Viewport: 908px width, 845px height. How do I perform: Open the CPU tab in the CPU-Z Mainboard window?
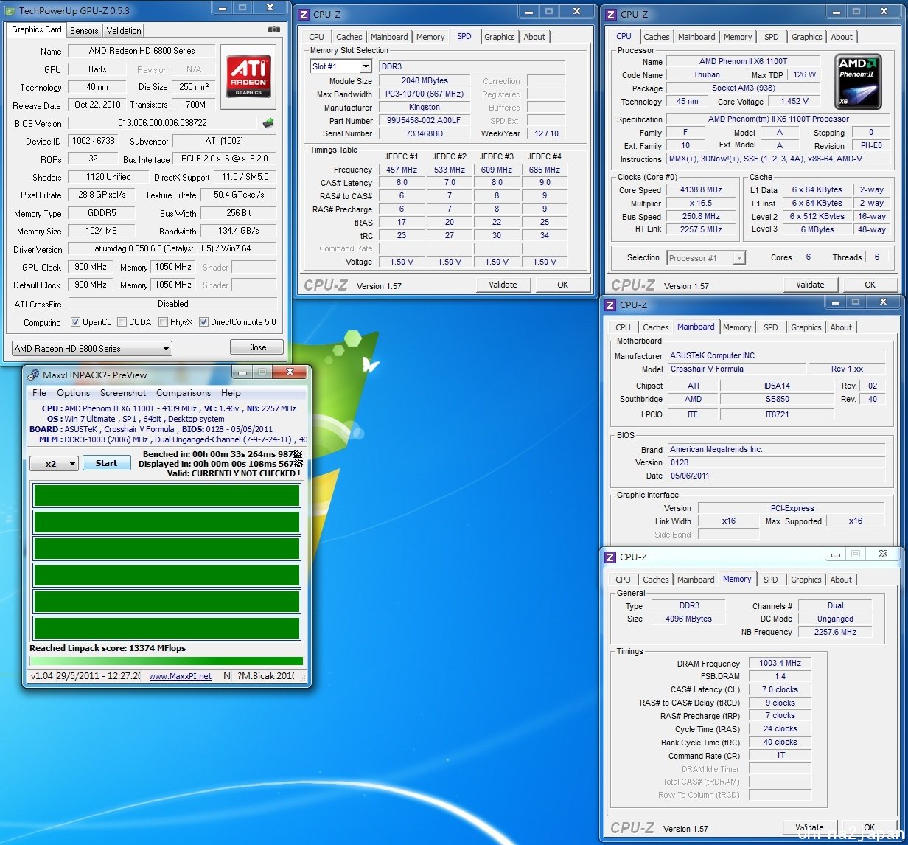pos(623,327)
